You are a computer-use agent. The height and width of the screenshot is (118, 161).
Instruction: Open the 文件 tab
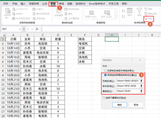(x=6, y=4)
